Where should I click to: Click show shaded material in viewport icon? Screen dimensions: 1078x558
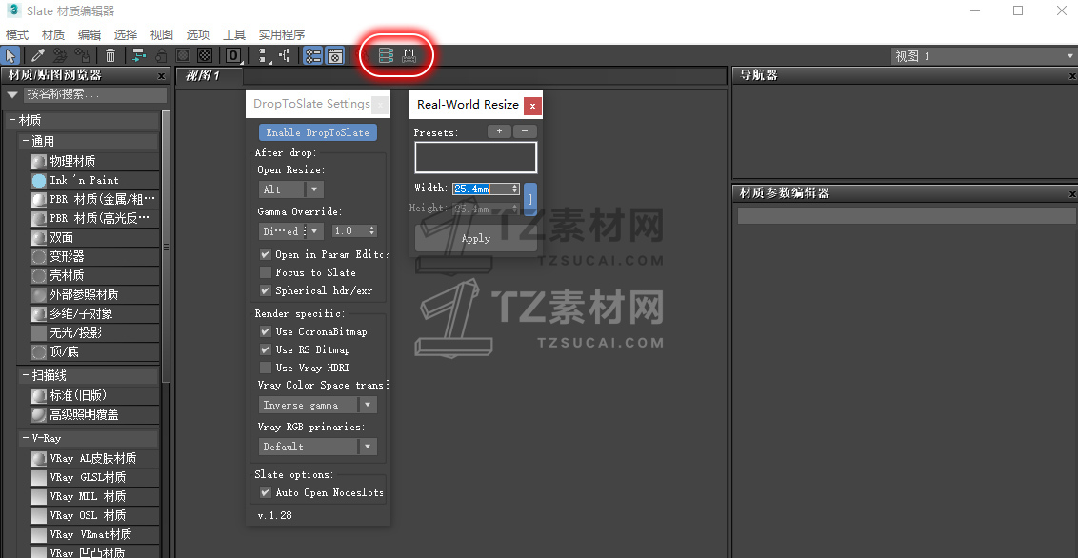click(x=183, y=55)
